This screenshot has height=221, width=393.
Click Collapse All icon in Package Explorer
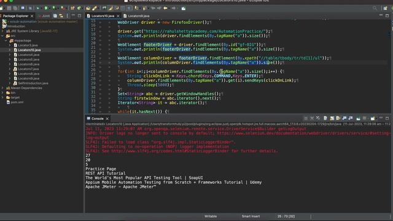tap(55, 16)
